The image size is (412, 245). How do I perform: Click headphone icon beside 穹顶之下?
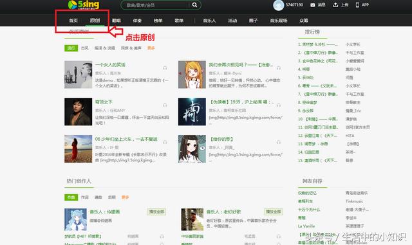[x=165, y=105]
